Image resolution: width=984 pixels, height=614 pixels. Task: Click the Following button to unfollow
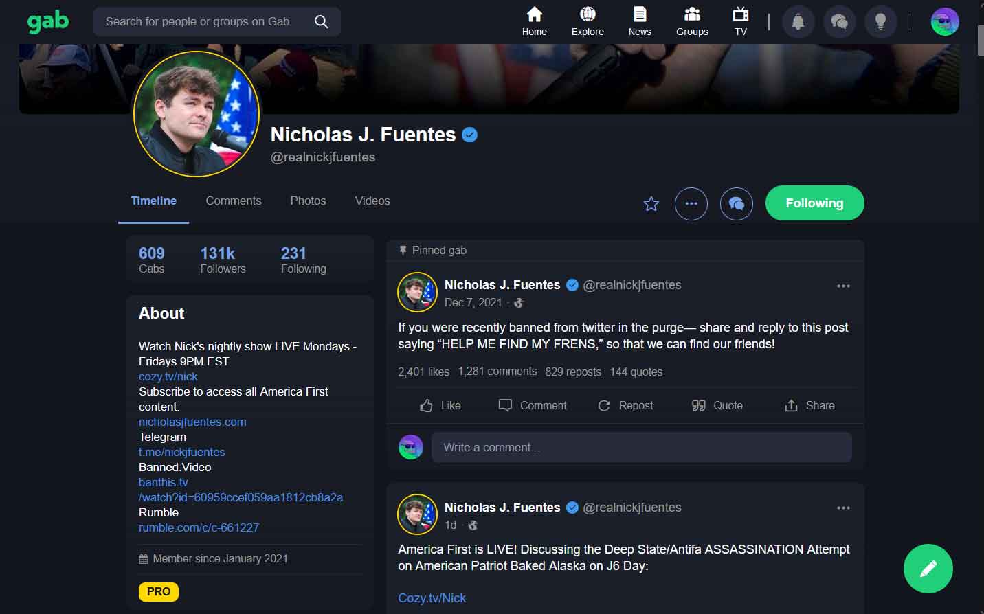pos(814,203)
